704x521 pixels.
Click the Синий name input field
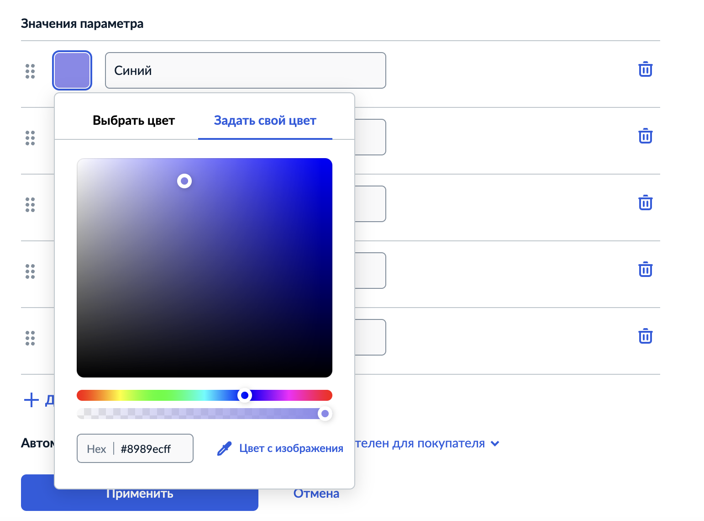(x=246, y=70)
